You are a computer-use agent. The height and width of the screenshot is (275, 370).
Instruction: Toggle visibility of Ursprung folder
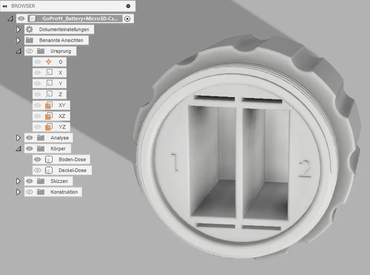point(29,51)
